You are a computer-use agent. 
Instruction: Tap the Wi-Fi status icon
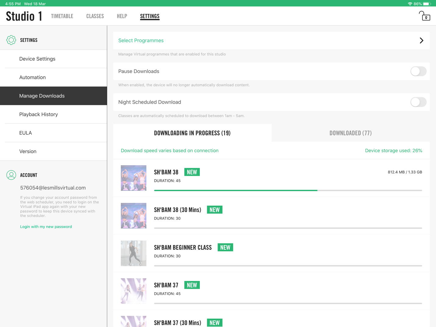tap(410, 4)
